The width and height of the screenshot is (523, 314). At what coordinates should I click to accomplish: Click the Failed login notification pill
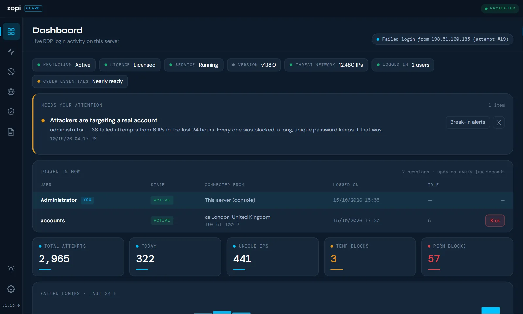click(x=442, y=39)
